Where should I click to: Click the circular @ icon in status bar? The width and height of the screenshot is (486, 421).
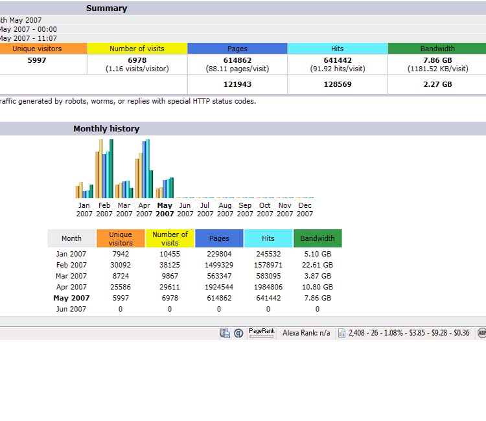tap(238, 333)
